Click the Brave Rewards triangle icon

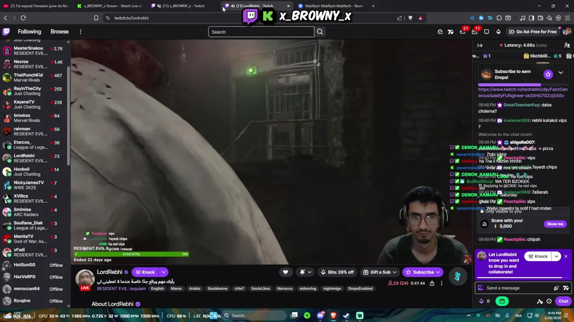pos(420,18)
